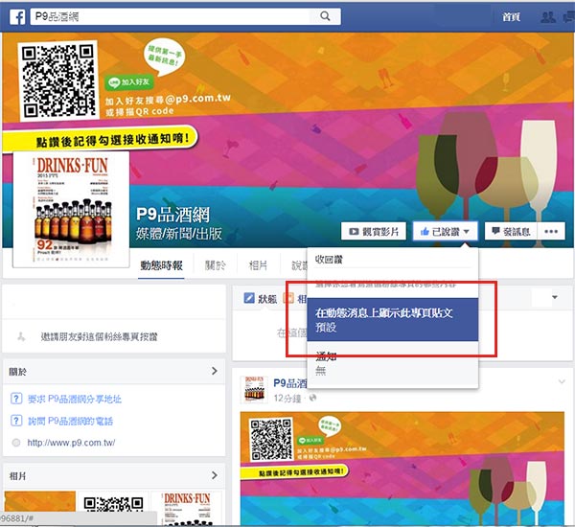Screen dimensions: 575x527
Task: Open the three-dot more options button
Action: (x=551, y=232)
